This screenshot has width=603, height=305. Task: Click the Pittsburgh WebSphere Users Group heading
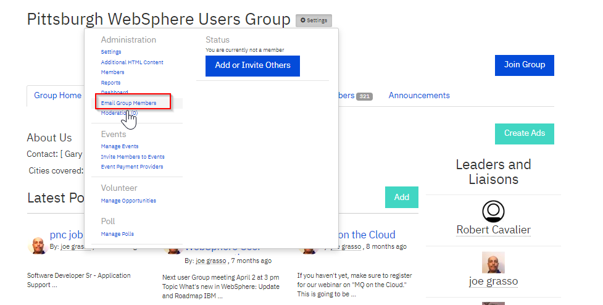[x=159, y=19]
